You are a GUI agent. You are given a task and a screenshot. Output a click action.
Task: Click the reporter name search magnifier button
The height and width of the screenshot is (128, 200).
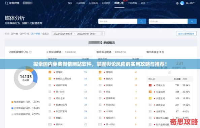pos(192,21)
